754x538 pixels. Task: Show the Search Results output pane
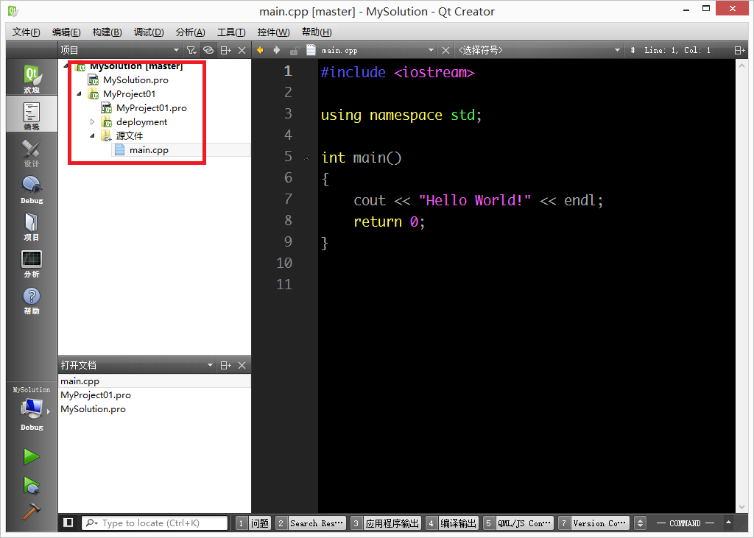311,523
